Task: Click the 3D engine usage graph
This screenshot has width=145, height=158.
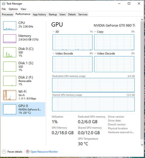Action: 72,42
